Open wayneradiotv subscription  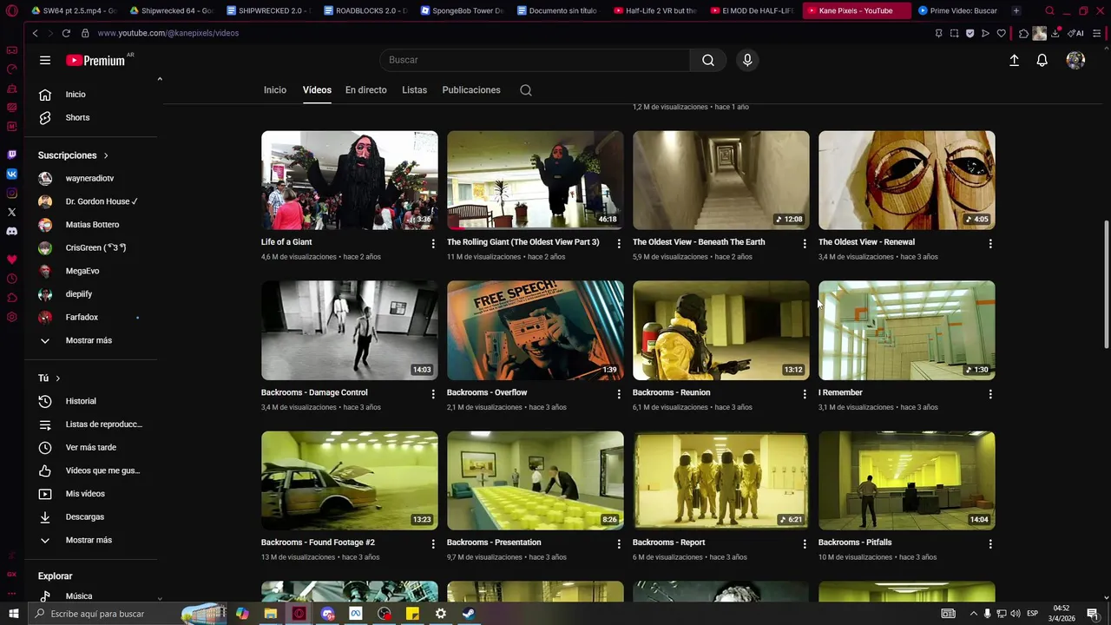91,178
